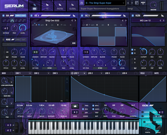Screen dimensions: 167x135
Task: Click the SUB Direct Out button
Action: [21, 16]
